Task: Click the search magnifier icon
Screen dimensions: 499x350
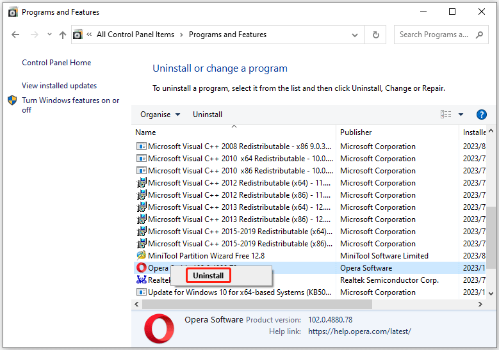Action: (479, 35)
